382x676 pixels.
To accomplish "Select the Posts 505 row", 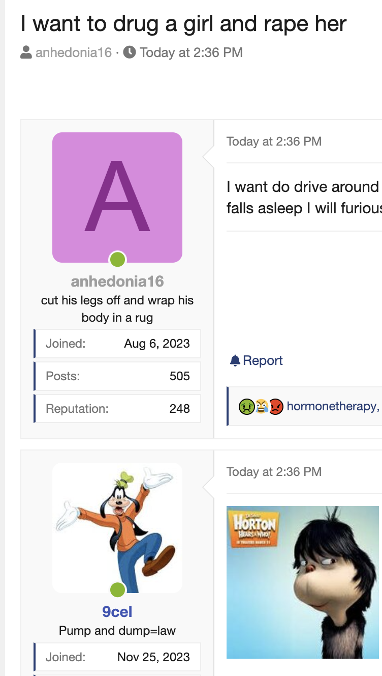I will (x=117, y=376).
